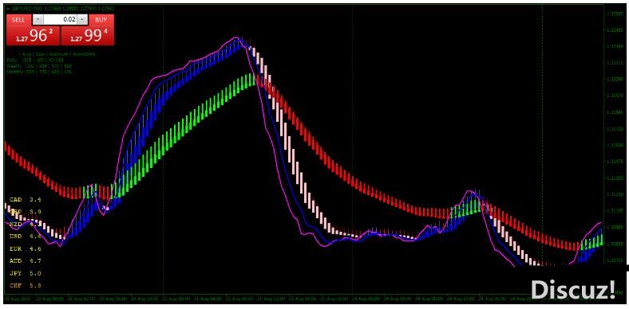Viewport: 629px width, 309px height.
Task: Select the CHF 5.9 strength label
Action: click(26, 286)
